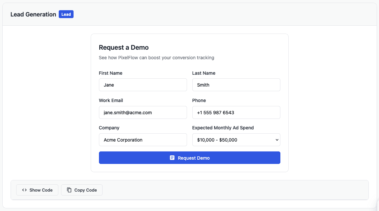Click the Work Email field label
This screenshot has height=211, width=379.
coord(111,100)
